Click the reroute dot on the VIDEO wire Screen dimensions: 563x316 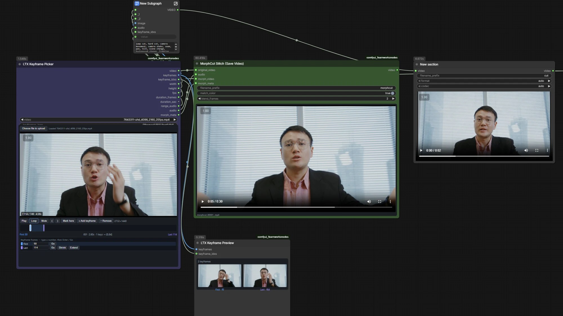pyautogui.click(x=297, y=40)
